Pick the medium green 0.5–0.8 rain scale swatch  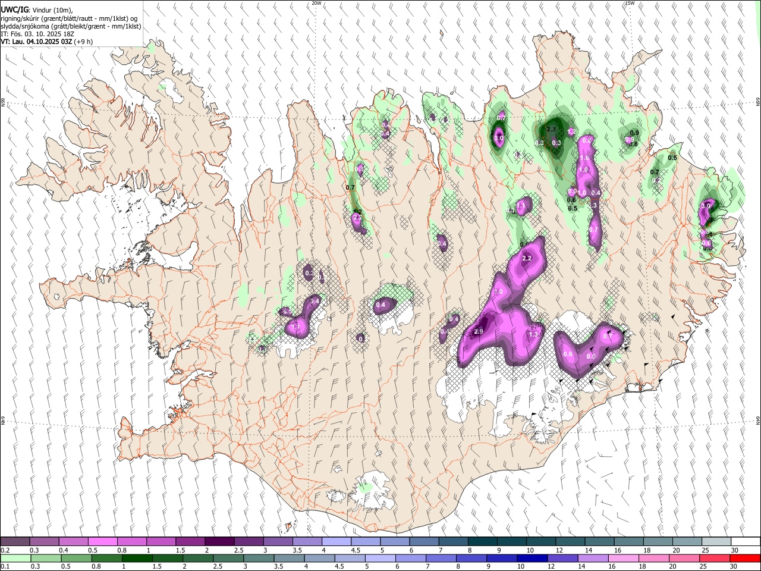pyautogui.click(x=76, y=558)
